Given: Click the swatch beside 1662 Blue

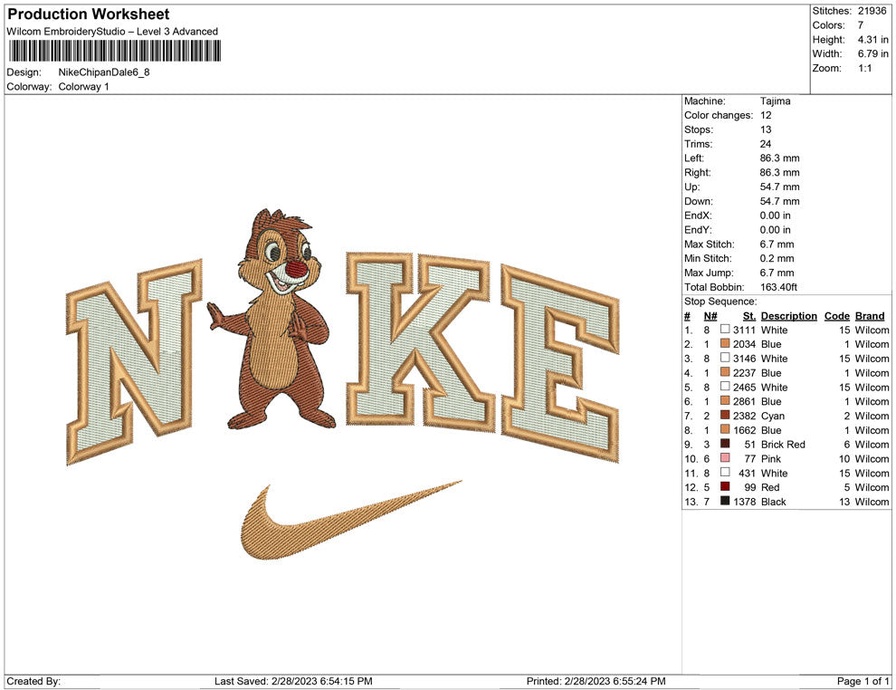Looking at the screenshot, I should (725, 429).
